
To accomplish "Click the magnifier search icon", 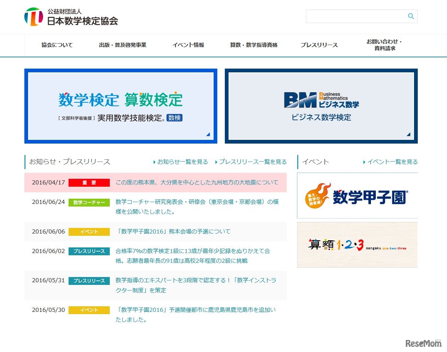I will pos(411,16).
